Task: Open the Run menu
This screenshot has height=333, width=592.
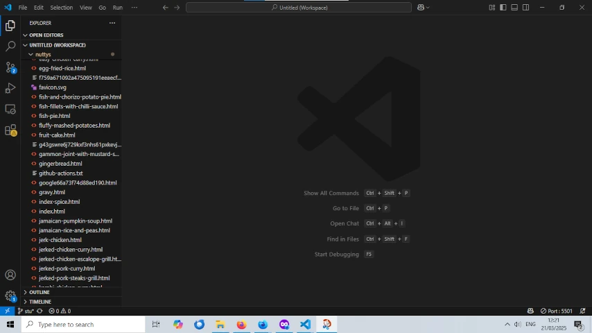Action: pos(118,8)
